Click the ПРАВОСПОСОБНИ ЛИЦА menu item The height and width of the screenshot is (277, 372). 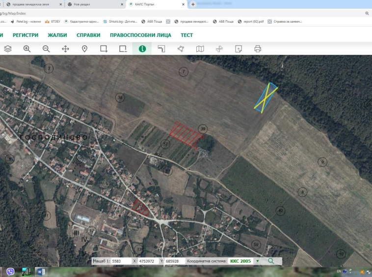pos(140,35)
